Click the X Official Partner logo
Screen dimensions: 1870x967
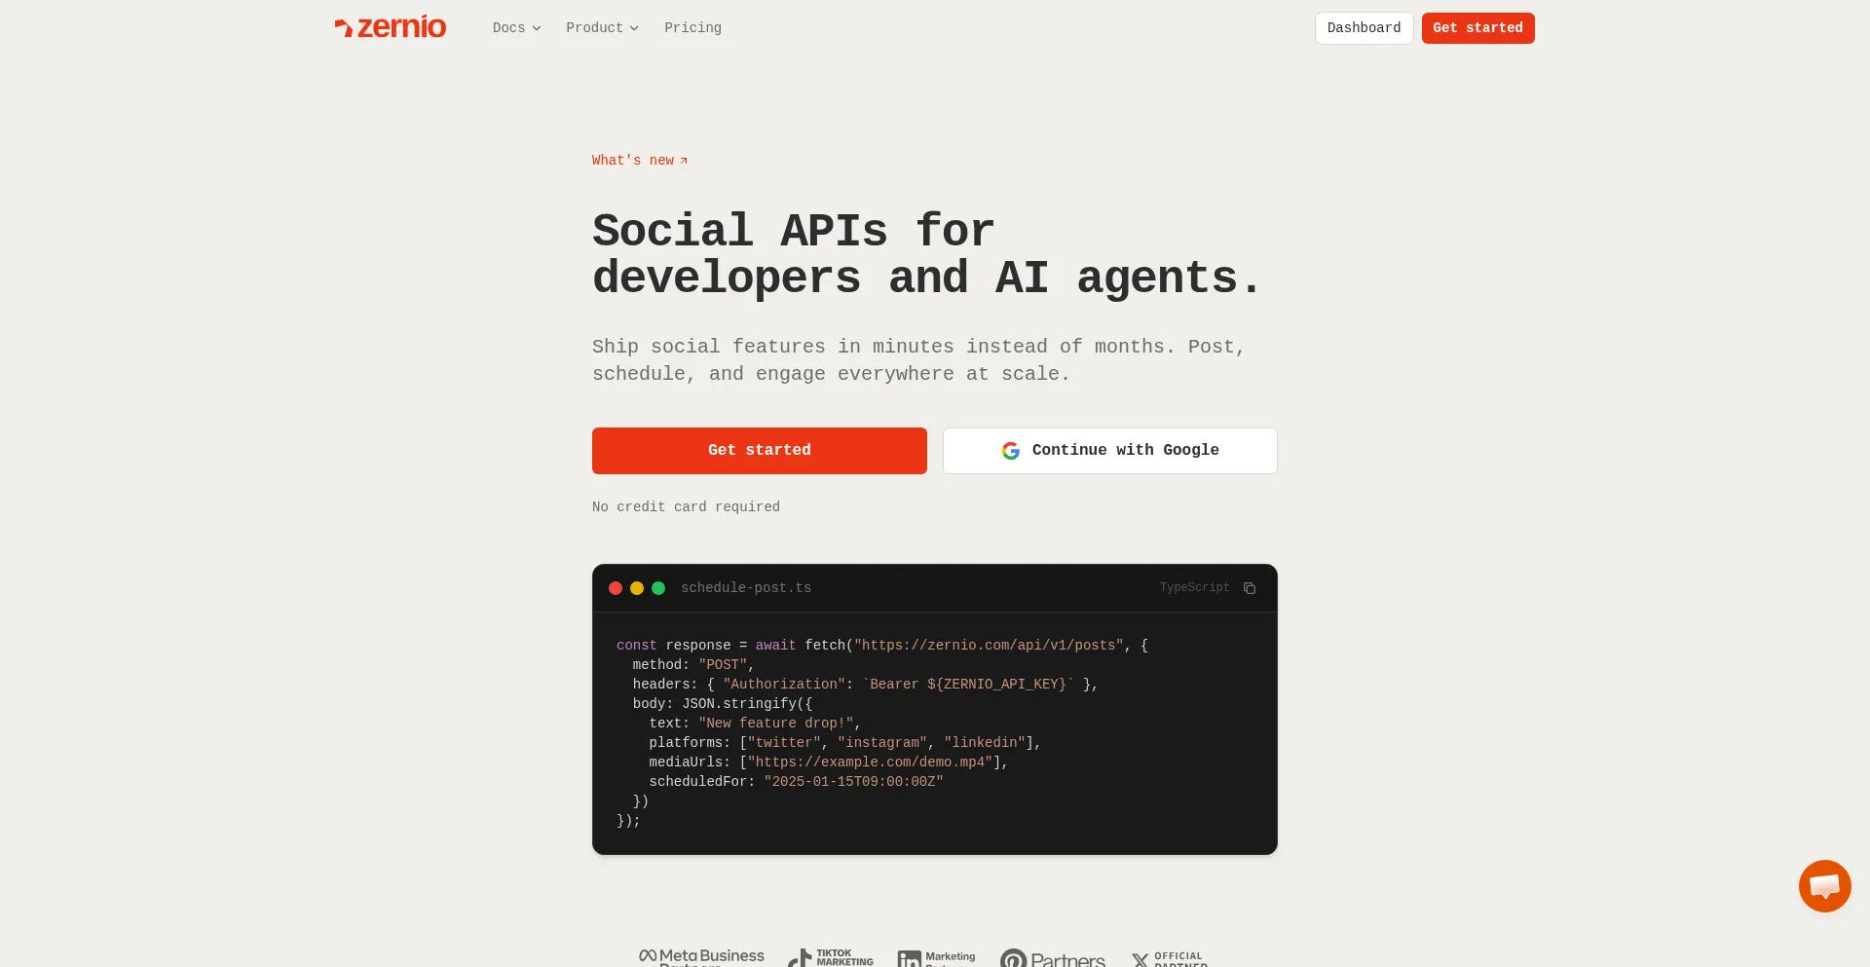pos(1169,959)
